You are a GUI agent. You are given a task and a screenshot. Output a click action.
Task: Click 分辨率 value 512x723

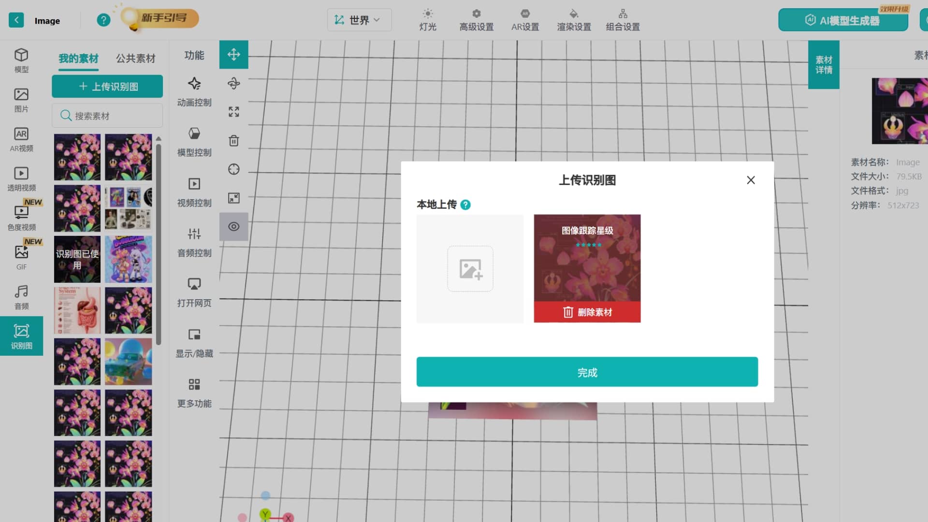pos(903,205)
